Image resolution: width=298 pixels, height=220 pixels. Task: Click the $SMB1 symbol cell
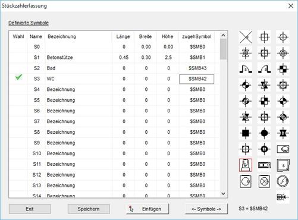197,58
